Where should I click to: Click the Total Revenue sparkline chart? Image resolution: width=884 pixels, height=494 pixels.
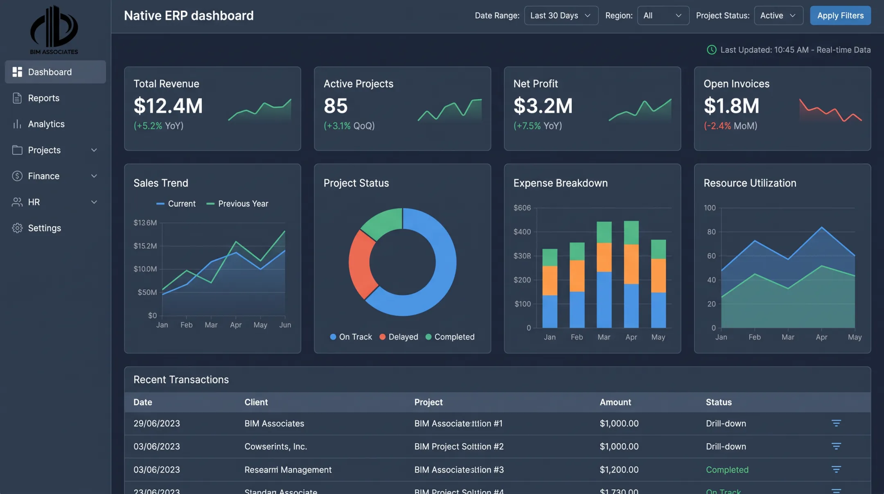[x=259, y=110]
